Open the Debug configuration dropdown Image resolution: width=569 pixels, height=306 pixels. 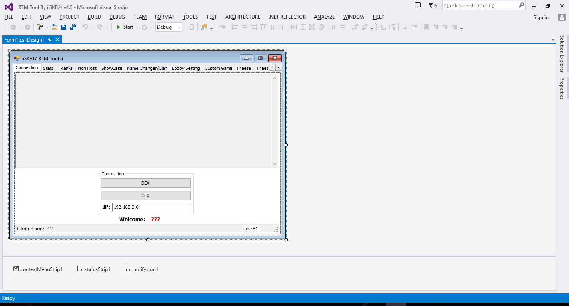[x=180, y=27]
